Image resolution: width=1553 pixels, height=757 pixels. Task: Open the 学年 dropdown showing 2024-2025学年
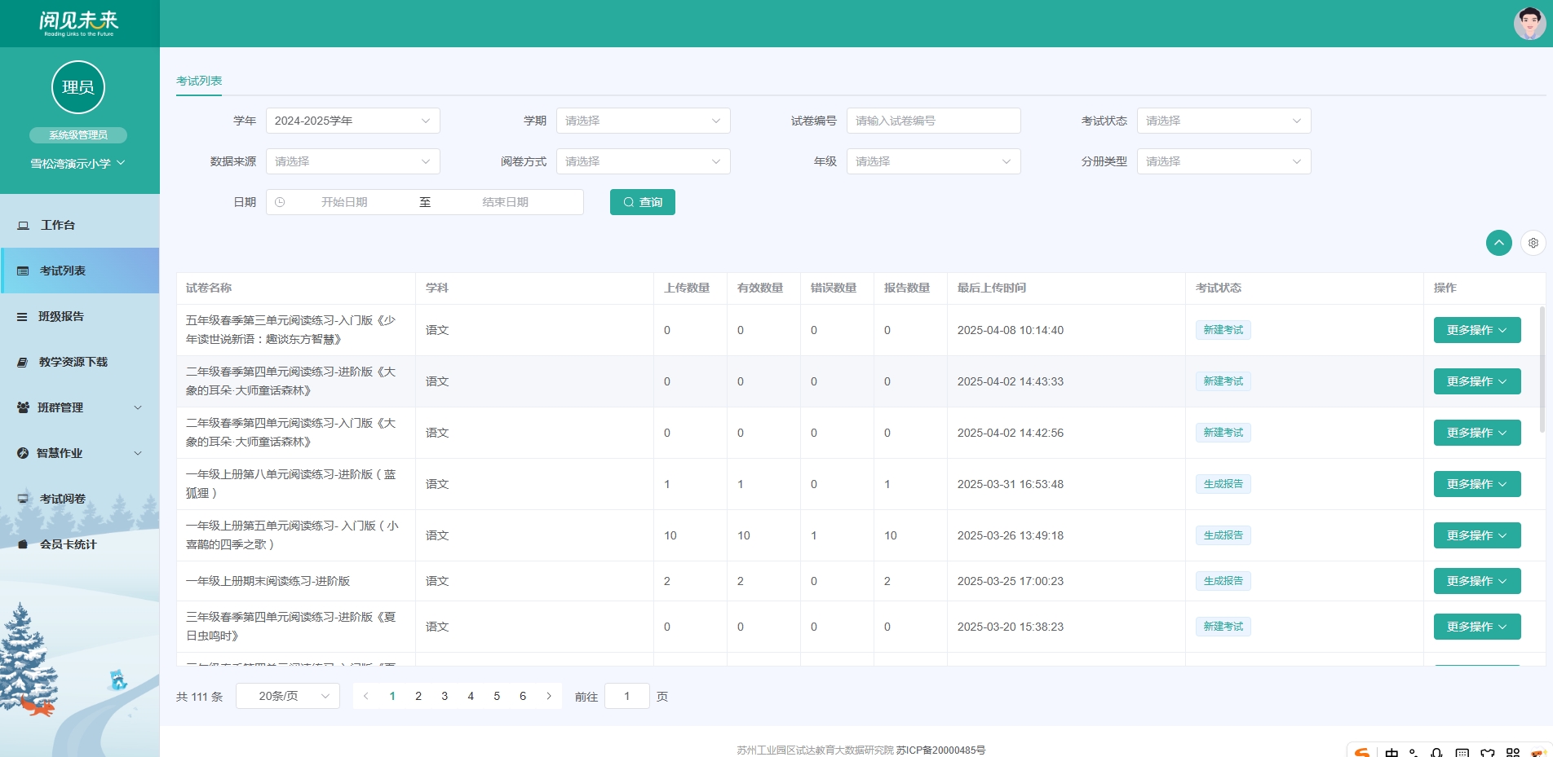(x=352, y=121)
